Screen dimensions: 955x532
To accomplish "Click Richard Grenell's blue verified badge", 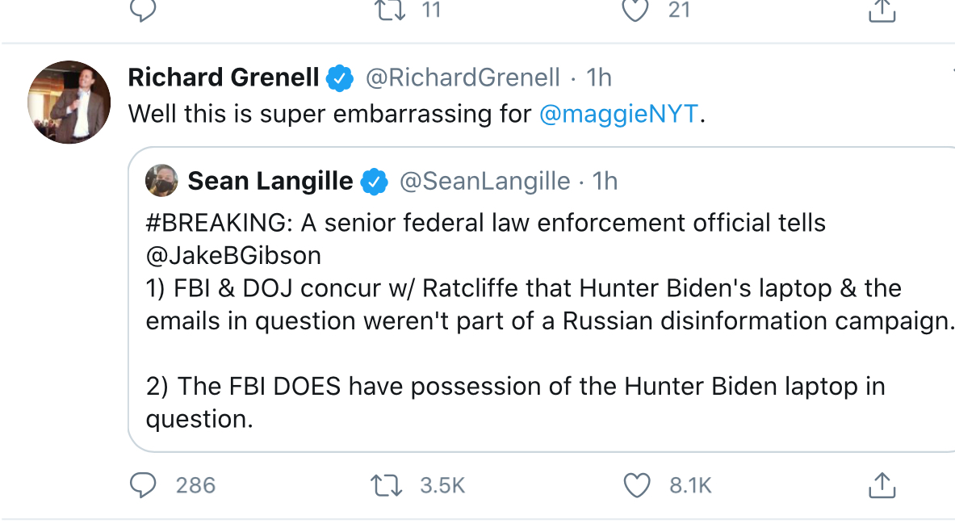I will pyautogui.click(x=340, y=78).
